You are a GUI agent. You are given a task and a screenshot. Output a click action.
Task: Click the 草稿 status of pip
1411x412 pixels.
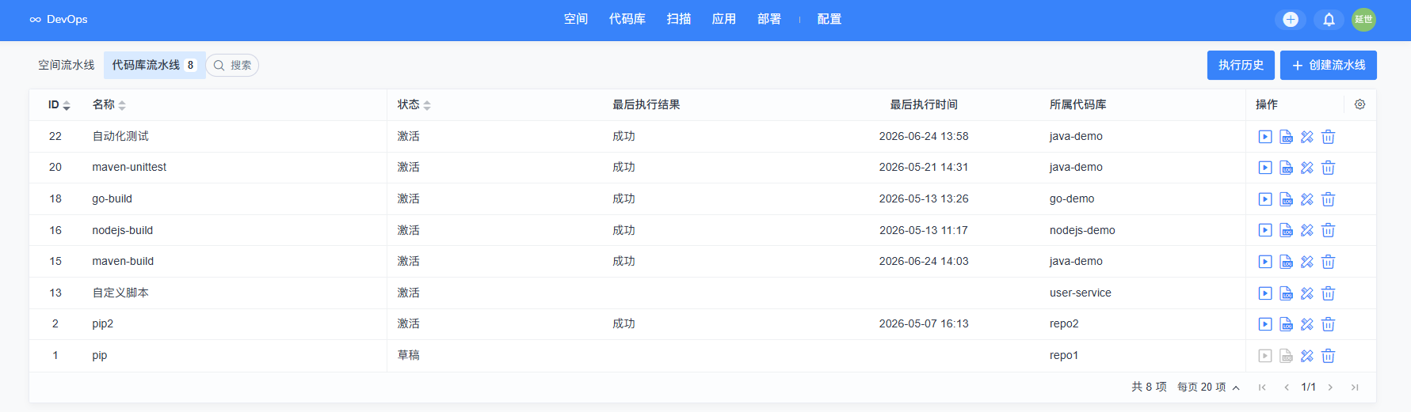(x=409, y=355)
